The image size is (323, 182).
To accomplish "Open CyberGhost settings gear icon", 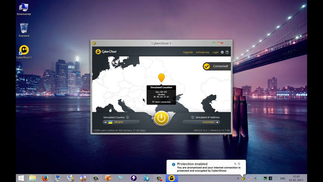I will pos(222,52).
